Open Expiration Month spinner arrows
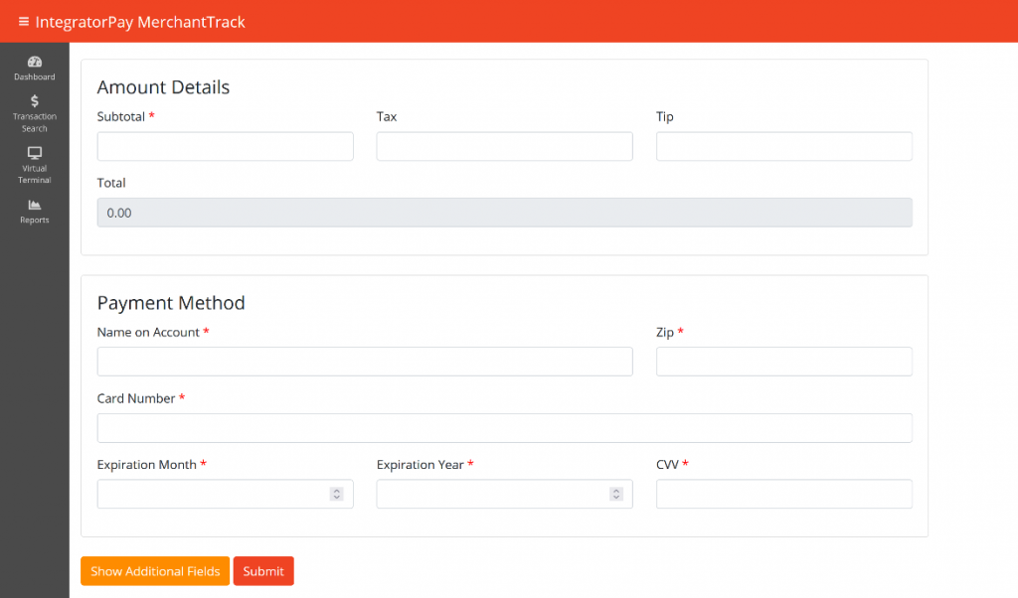This screenshot has height=598, width=1018. click(x=336, y=494)
